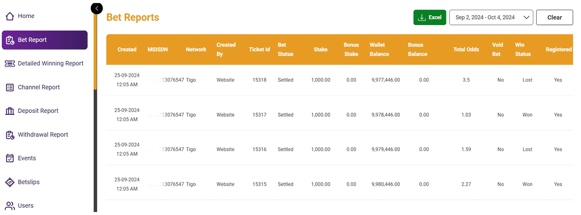Click the Channel Report list icon
581x215 pixels.
point(10,88)
